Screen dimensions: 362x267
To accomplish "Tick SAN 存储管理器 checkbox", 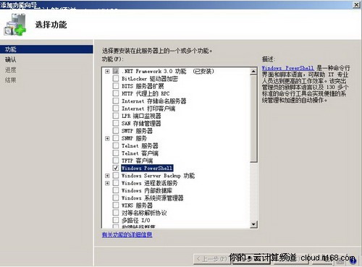I will coord(116,123).
